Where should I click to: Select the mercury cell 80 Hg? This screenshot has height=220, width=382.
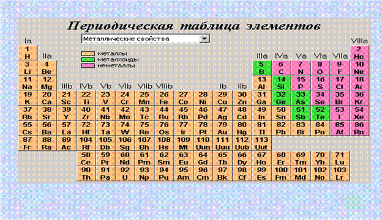pyautogui.click(x=242, y=128)
